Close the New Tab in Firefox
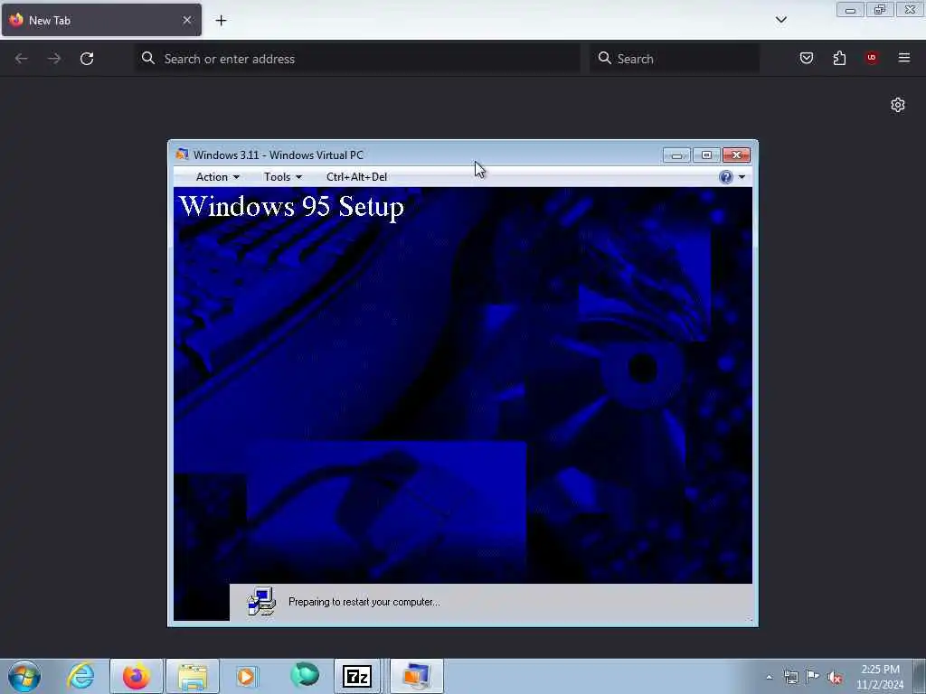This screenshot has width=926, height=694. click(187, 20)
